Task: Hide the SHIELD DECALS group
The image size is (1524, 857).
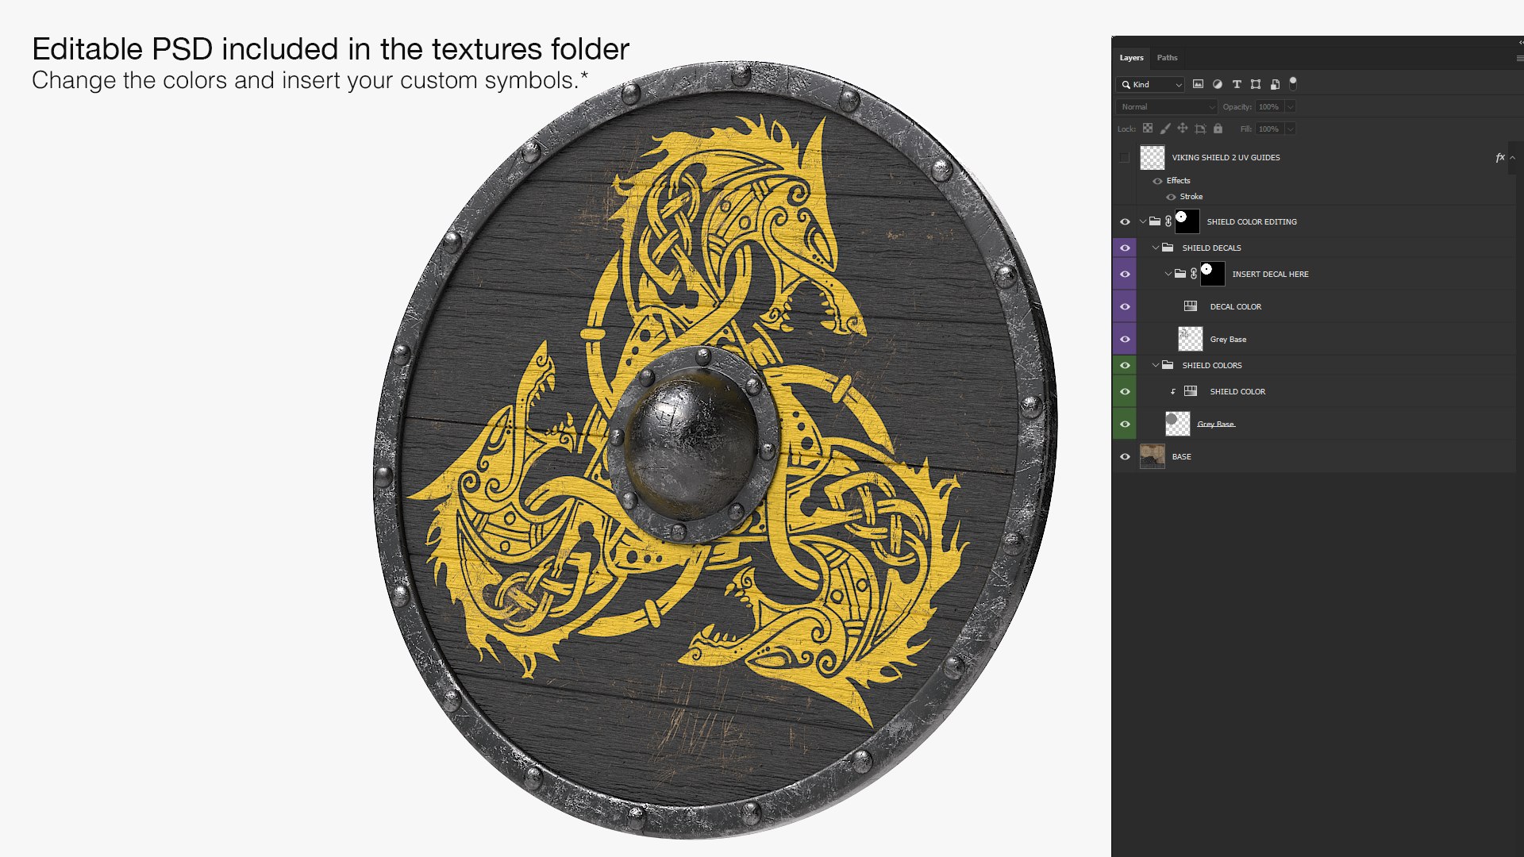Action: (1125, 248)
